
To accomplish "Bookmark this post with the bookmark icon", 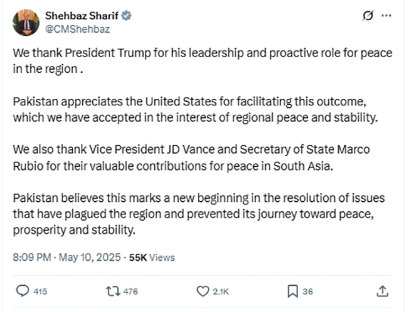I will click(x=292, y=291).
